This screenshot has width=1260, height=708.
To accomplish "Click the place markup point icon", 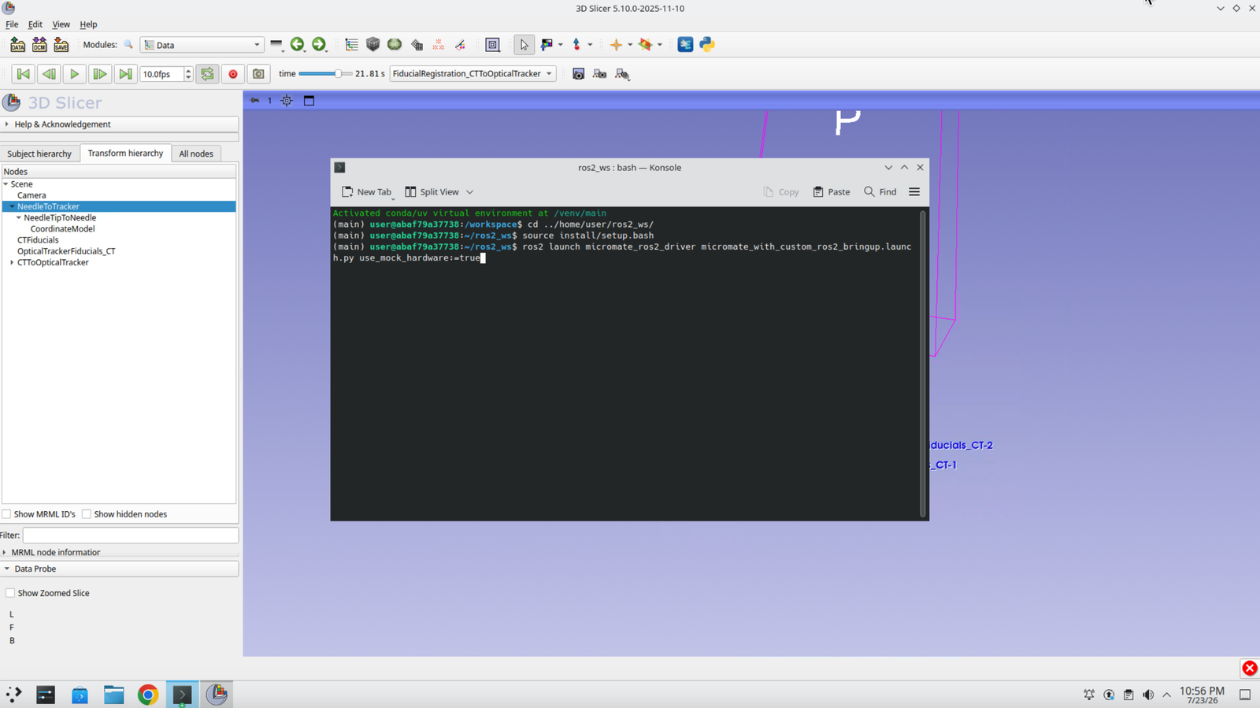I will point(576,45).
